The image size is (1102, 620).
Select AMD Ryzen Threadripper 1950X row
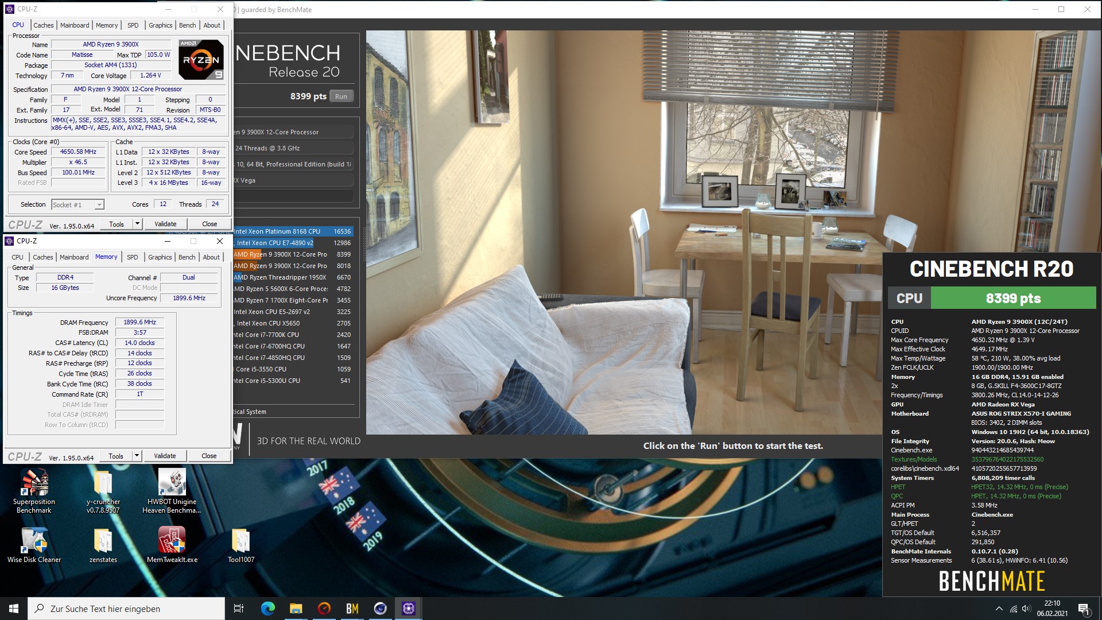(x=293, y=277)
